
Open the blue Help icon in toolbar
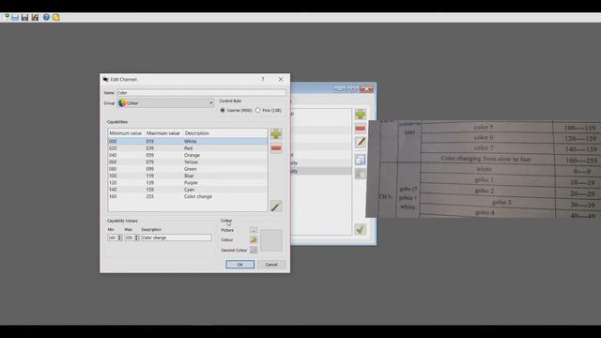point(46,17)
